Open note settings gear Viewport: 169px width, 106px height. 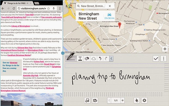[x=144, y=100]
